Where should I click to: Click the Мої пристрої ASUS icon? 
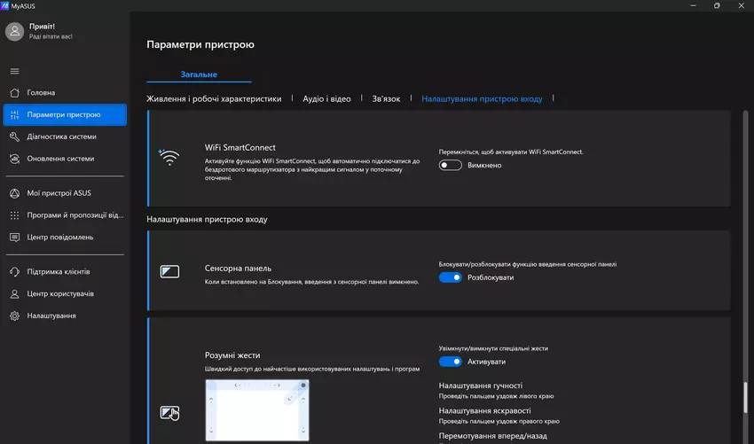(x=14, y=193)
